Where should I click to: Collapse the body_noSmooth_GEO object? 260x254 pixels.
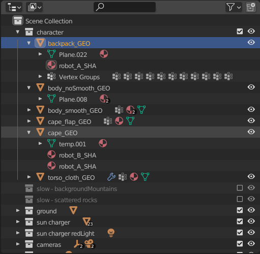(x=29, y=88)
